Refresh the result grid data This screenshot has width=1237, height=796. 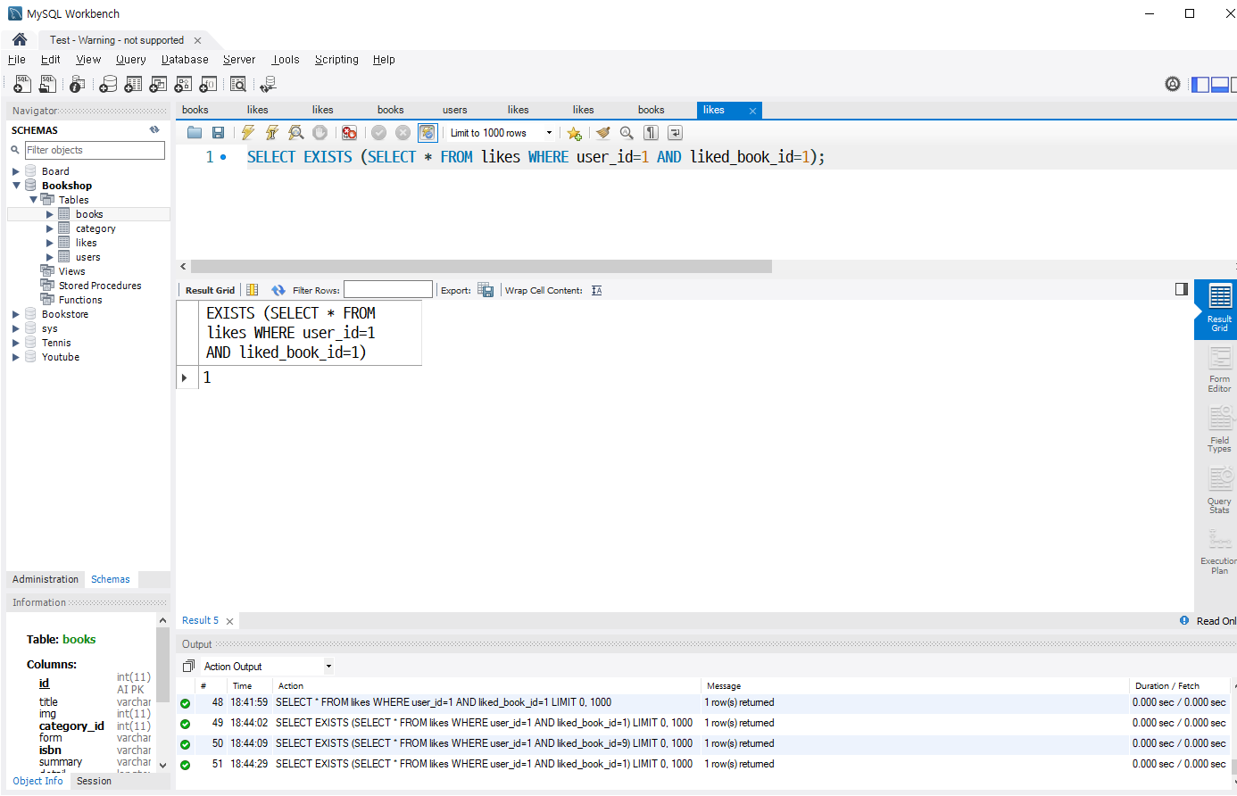click(x=278, y=290)
